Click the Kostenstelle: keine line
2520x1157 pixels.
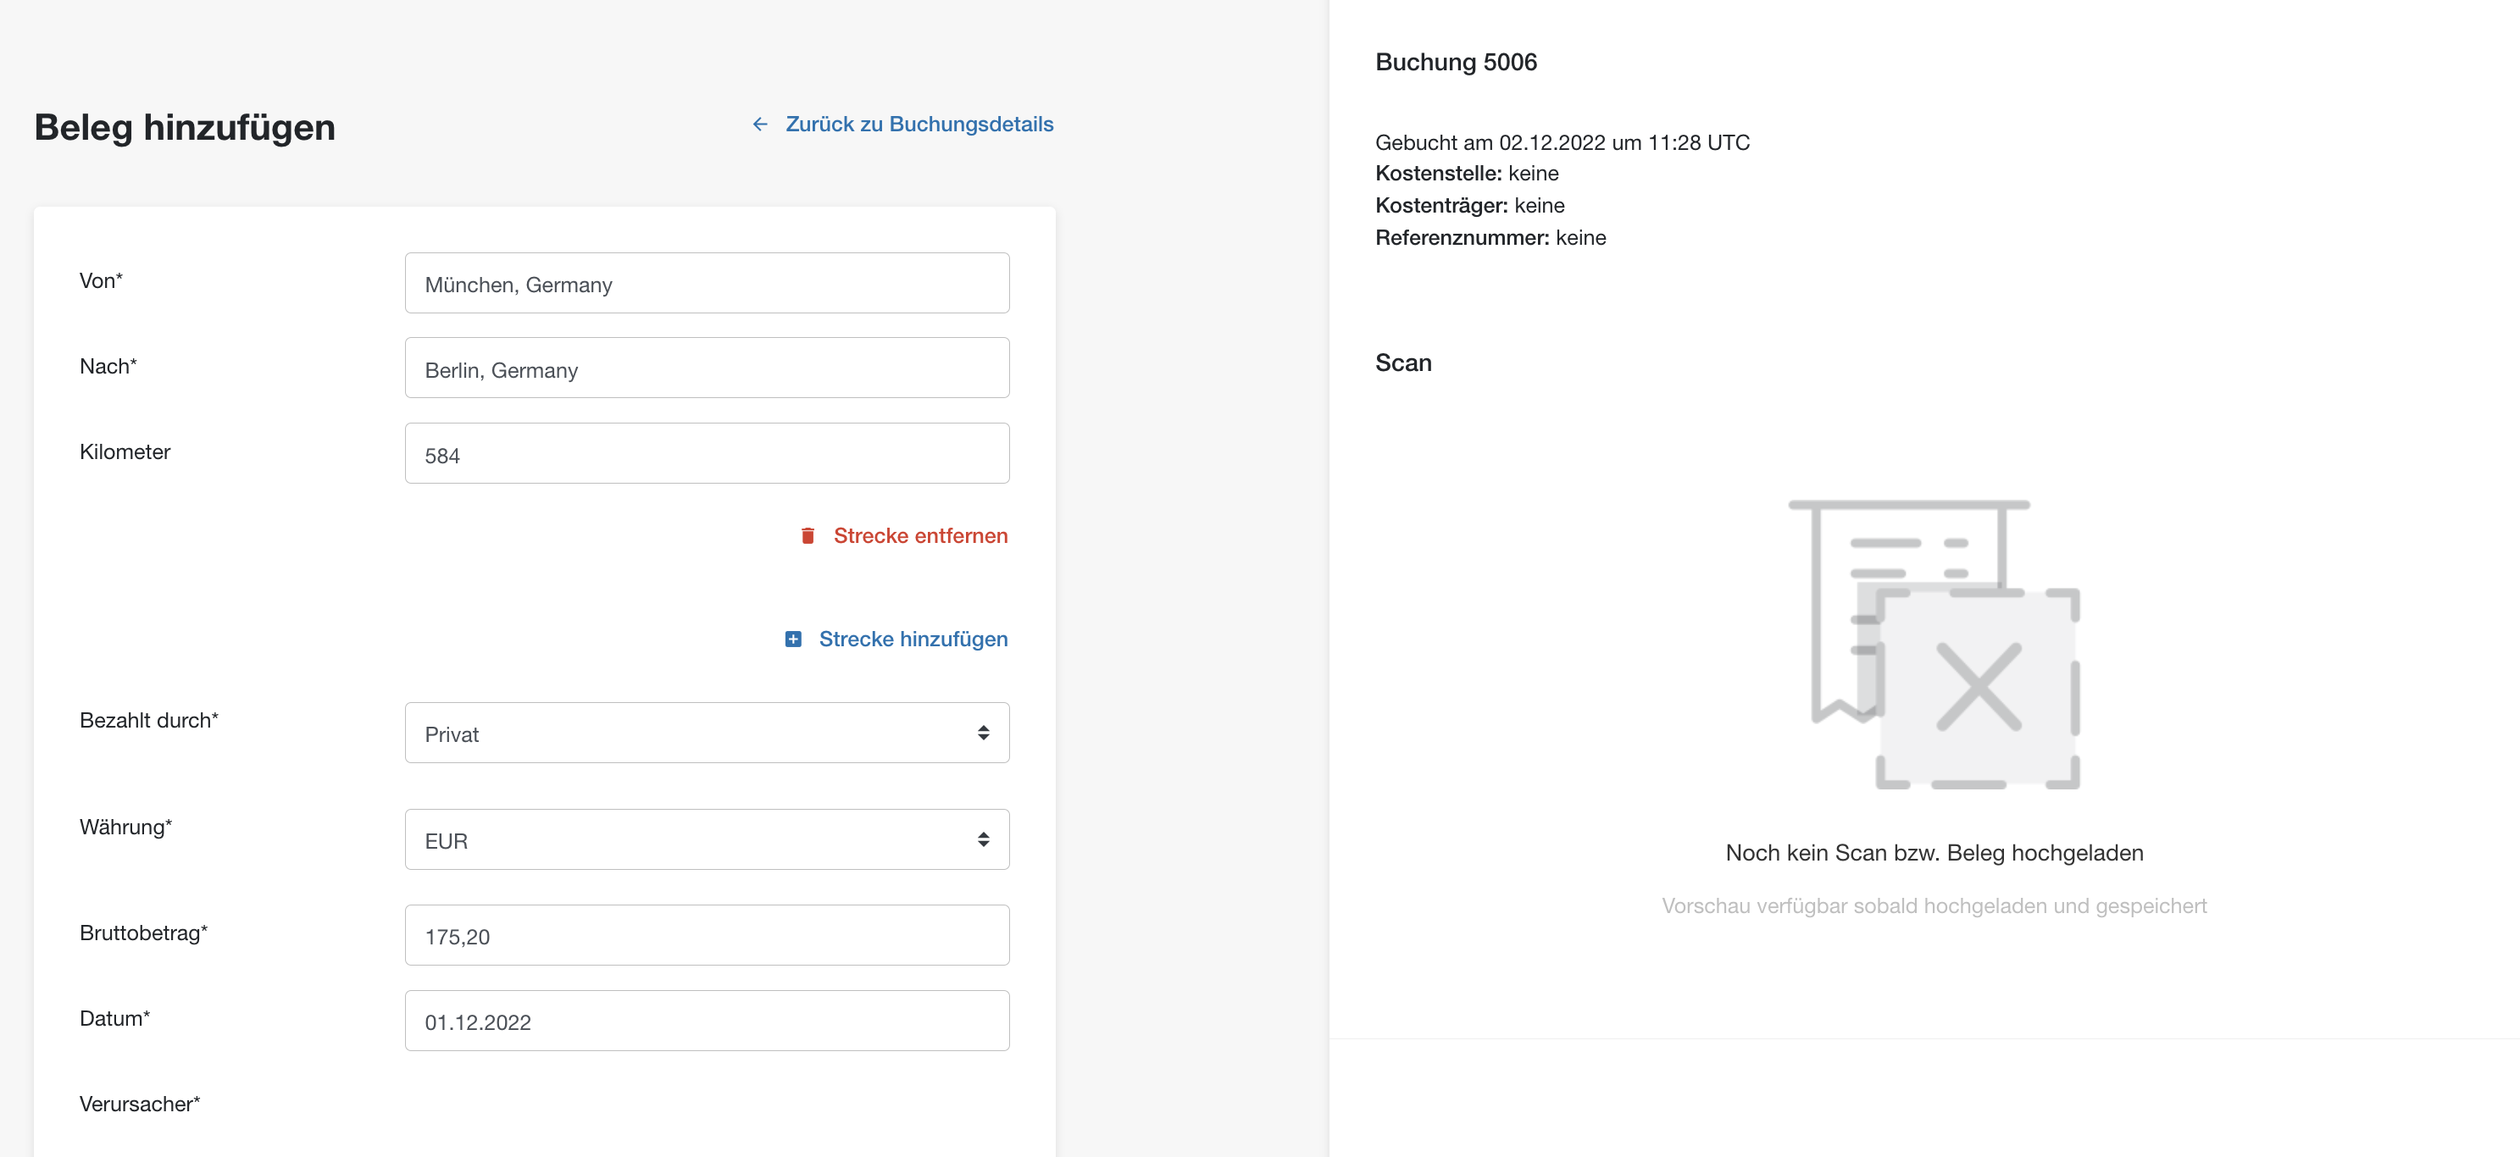(1467, 174)
